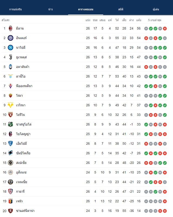Click the Lazio eagle crest
Viewport: 173px width, 217px height.
point(11,76)
